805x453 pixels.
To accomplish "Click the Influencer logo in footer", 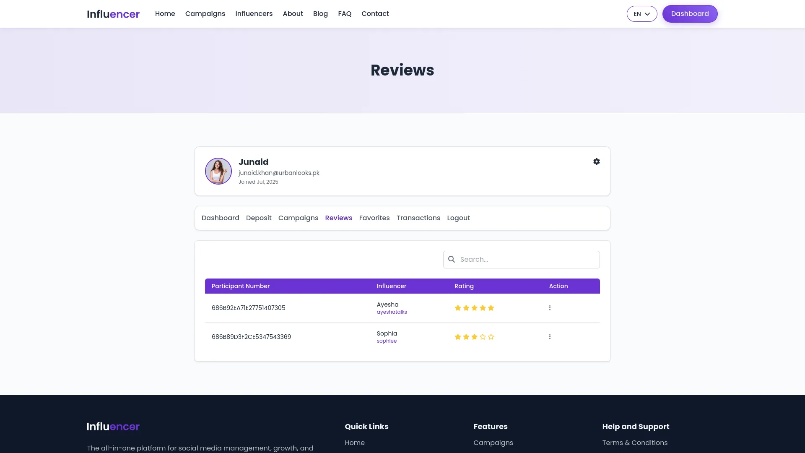I will pyautogui.click(x=113, y=427).
